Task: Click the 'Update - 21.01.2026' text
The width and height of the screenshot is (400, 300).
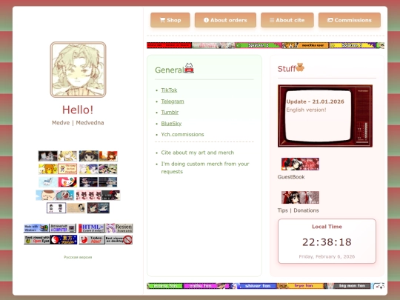Action: (x=316, y=101)
